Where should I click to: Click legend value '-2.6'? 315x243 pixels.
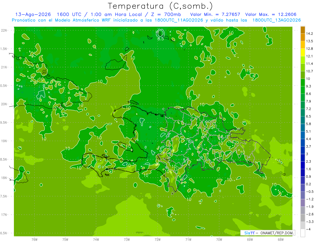point(310,214)
